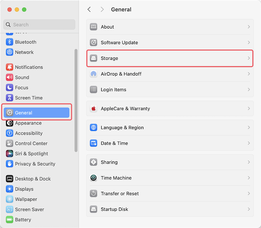The image size is (261, 228).
Task: Open Sound settings label in sidebar
Action: point(22,77)
